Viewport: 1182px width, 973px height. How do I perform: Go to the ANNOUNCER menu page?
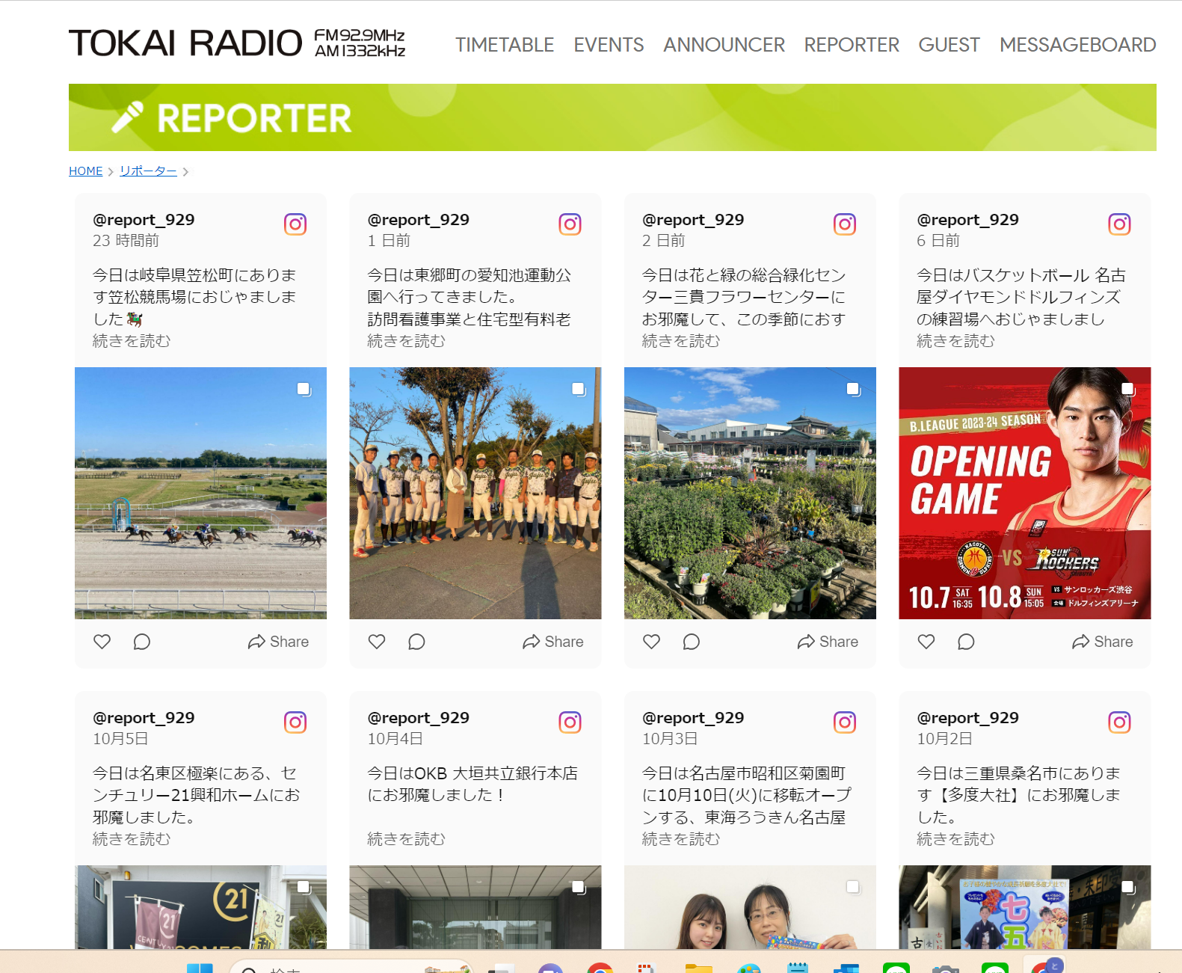click(x=724, y=45)
